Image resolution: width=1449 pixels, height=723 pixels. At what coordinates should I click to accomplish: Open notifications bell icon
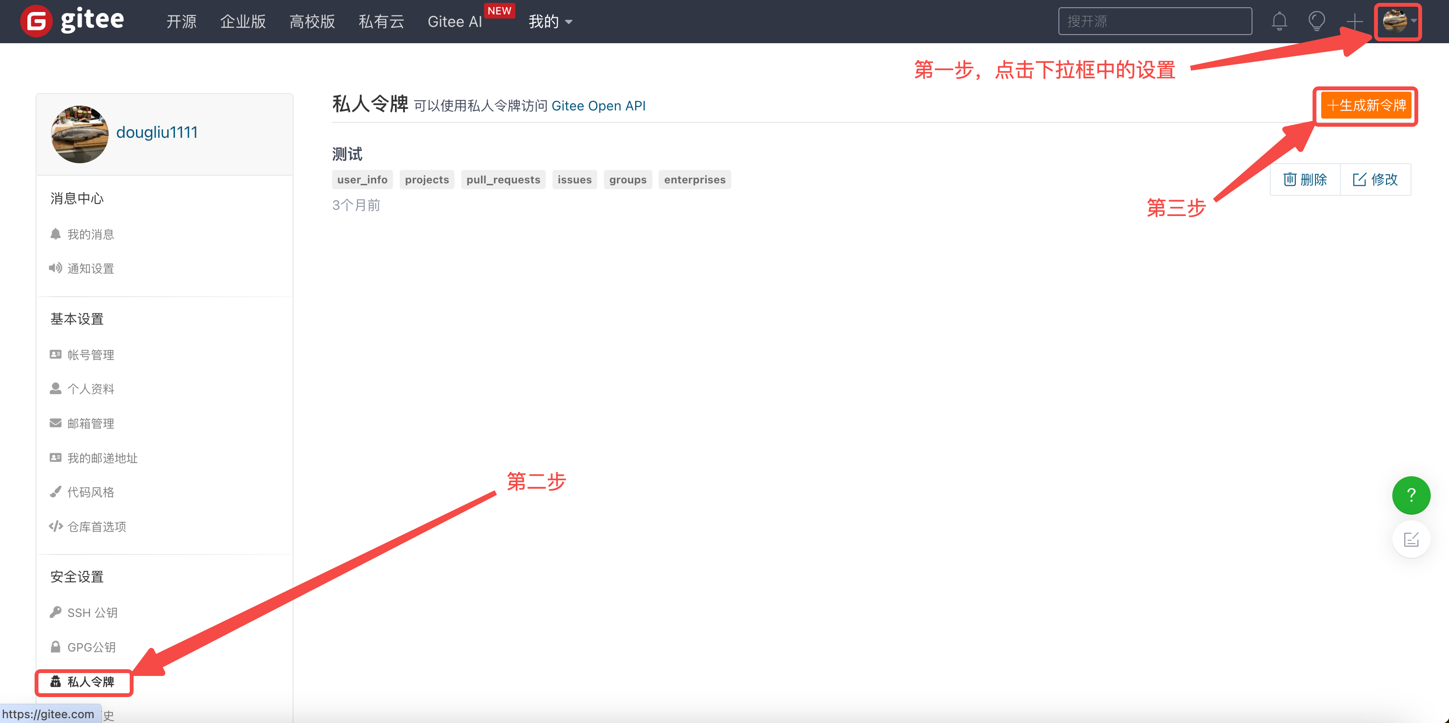point(1279,22)
